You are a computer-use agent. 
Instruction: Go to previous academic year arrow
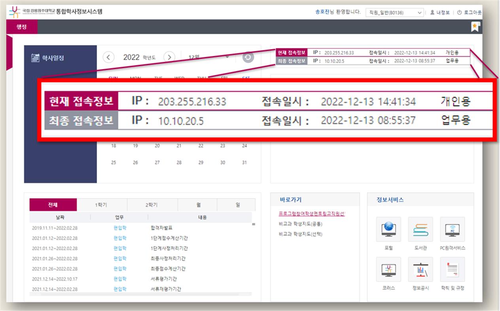coord(108,57)
